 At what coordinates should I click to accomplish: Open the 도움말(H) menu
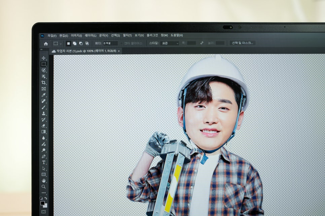[x=177, y=35]
